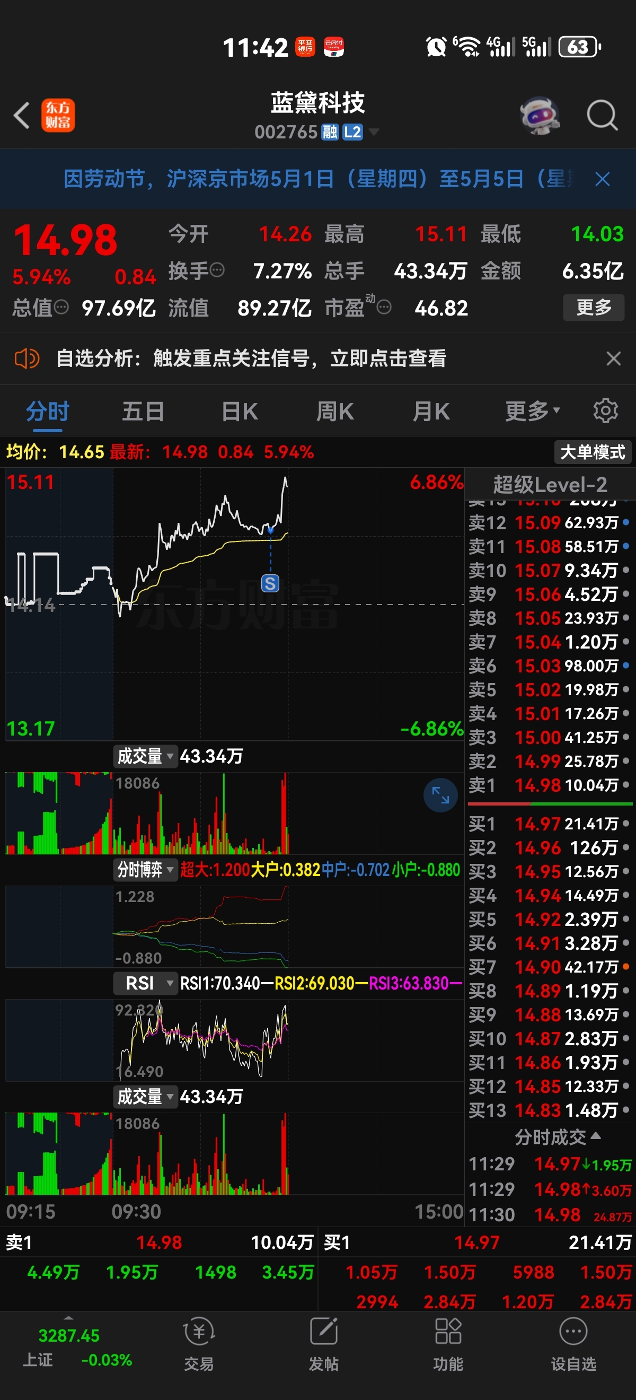Open chart settings gear icon
The width and height of the screenshot is (636, 1400).
[x=606, y=411]
